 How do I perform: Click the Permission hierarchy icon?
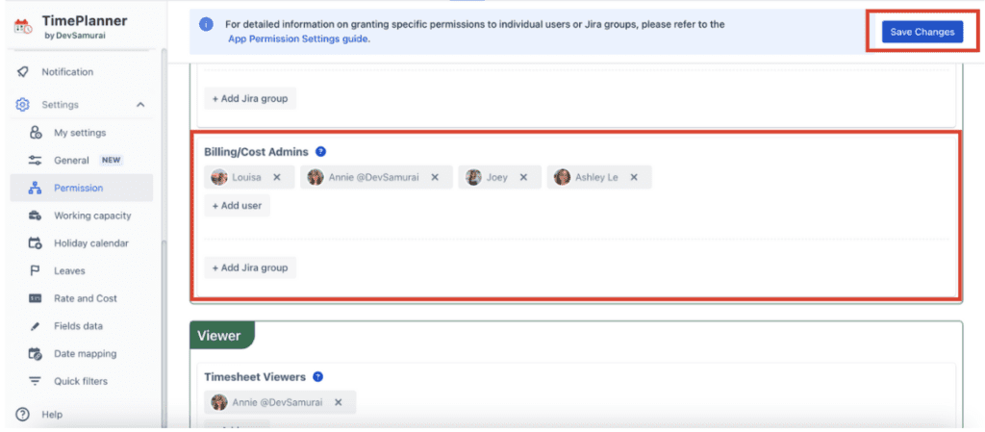pyautogui.click(x=36, y=188)
